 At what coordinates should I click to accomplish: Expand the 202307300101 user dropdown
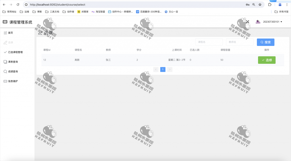pos(273,22)
